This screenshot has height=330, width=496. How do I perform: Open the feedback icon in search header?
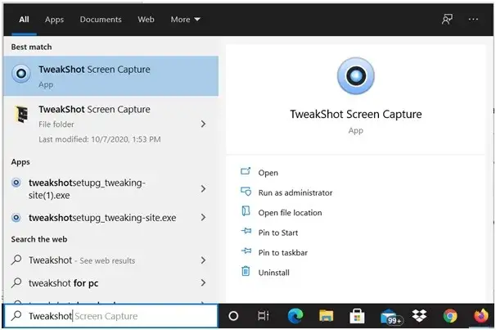pos(447,20)
